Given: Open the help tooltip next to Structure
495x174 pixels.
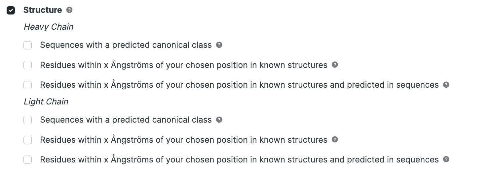Looking at the screenshot, I should click(69, 10).
